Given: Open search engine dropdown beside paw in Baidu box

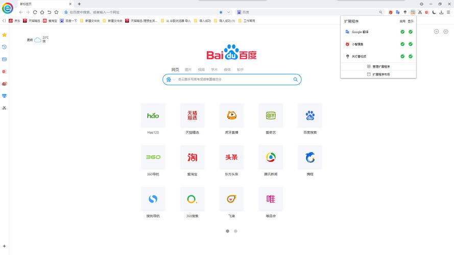Looking at the screenshot, I should (x=174, y=80).
